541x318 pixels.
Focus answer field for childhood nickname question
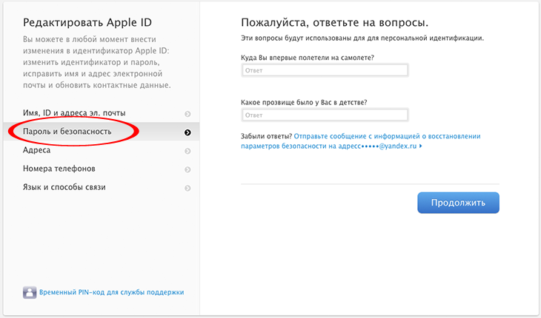[x=325, y=115]
